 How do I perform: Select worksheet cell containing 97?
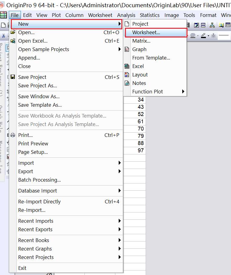(x=134, y=150)
